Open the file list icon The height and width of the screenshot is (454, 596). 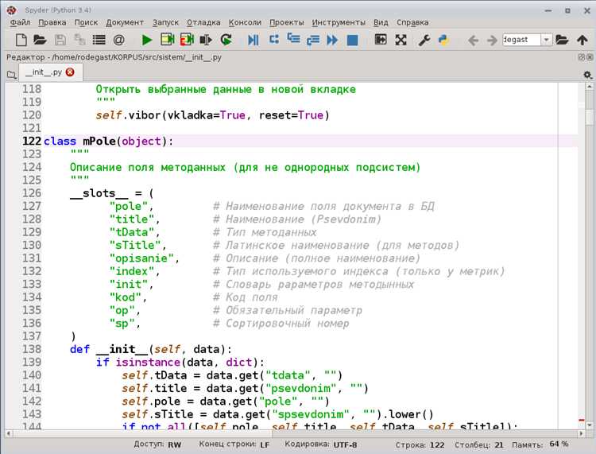(99, 40)
